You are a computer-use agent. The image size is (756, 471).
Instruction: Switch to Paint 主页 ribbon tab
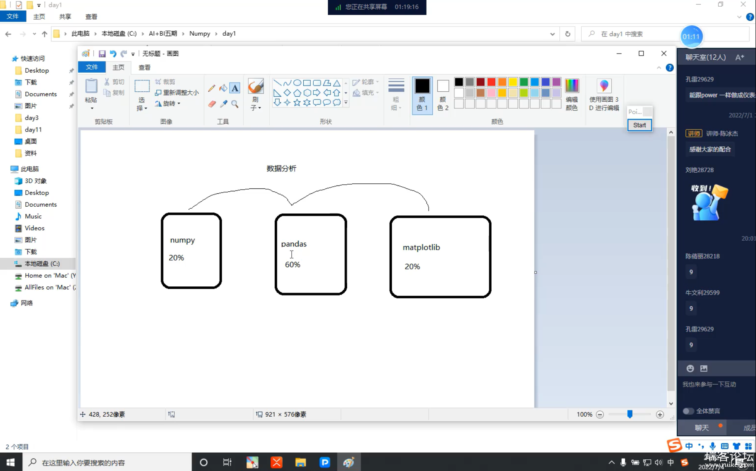click(x=118, y=67)
